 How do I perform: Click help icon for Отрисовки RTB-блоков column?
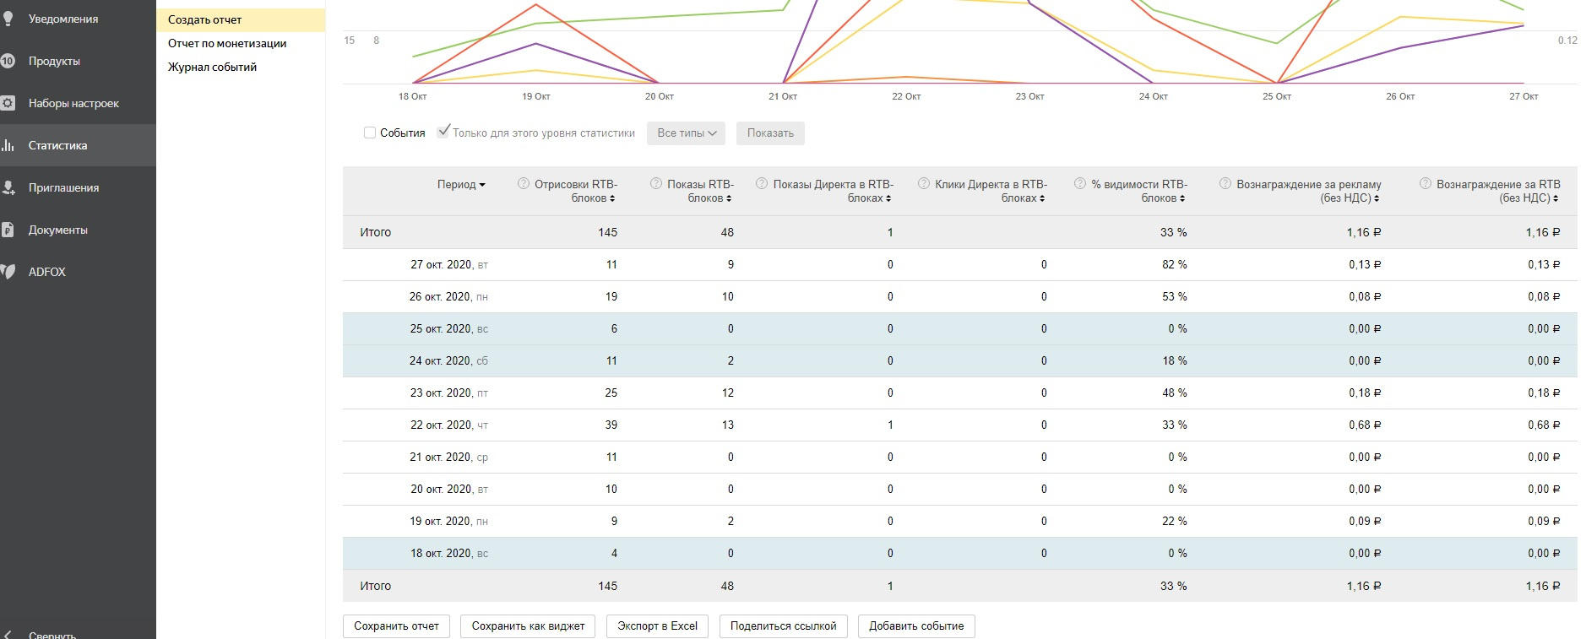524,184
